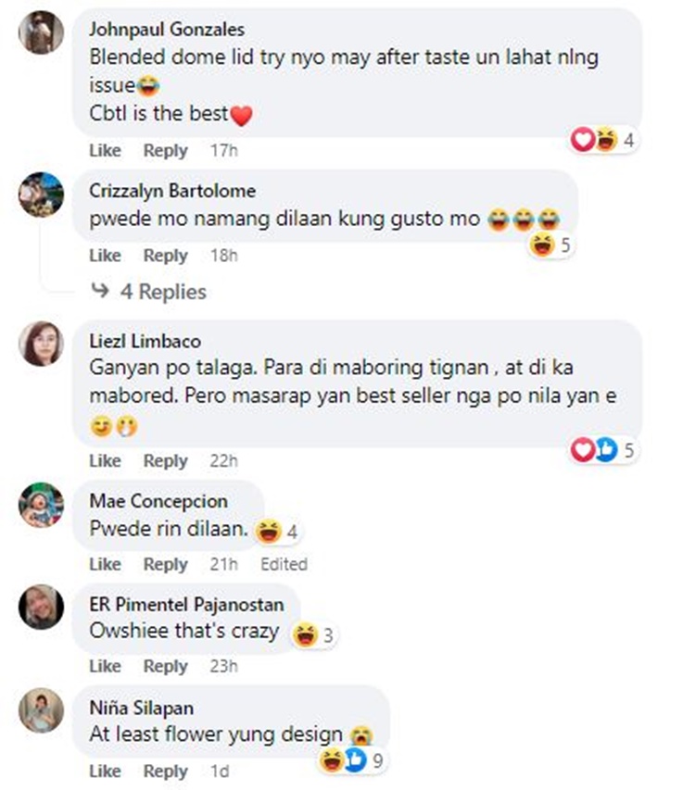Open ER Pimentel Pajanostan's profile name

point(186,604)
